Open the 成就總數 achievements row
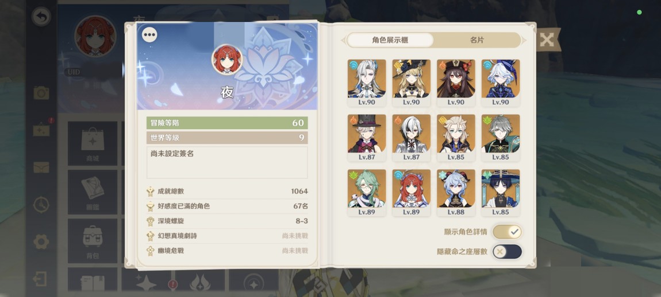This screenshot has width=661, height=297. (227, 192)
